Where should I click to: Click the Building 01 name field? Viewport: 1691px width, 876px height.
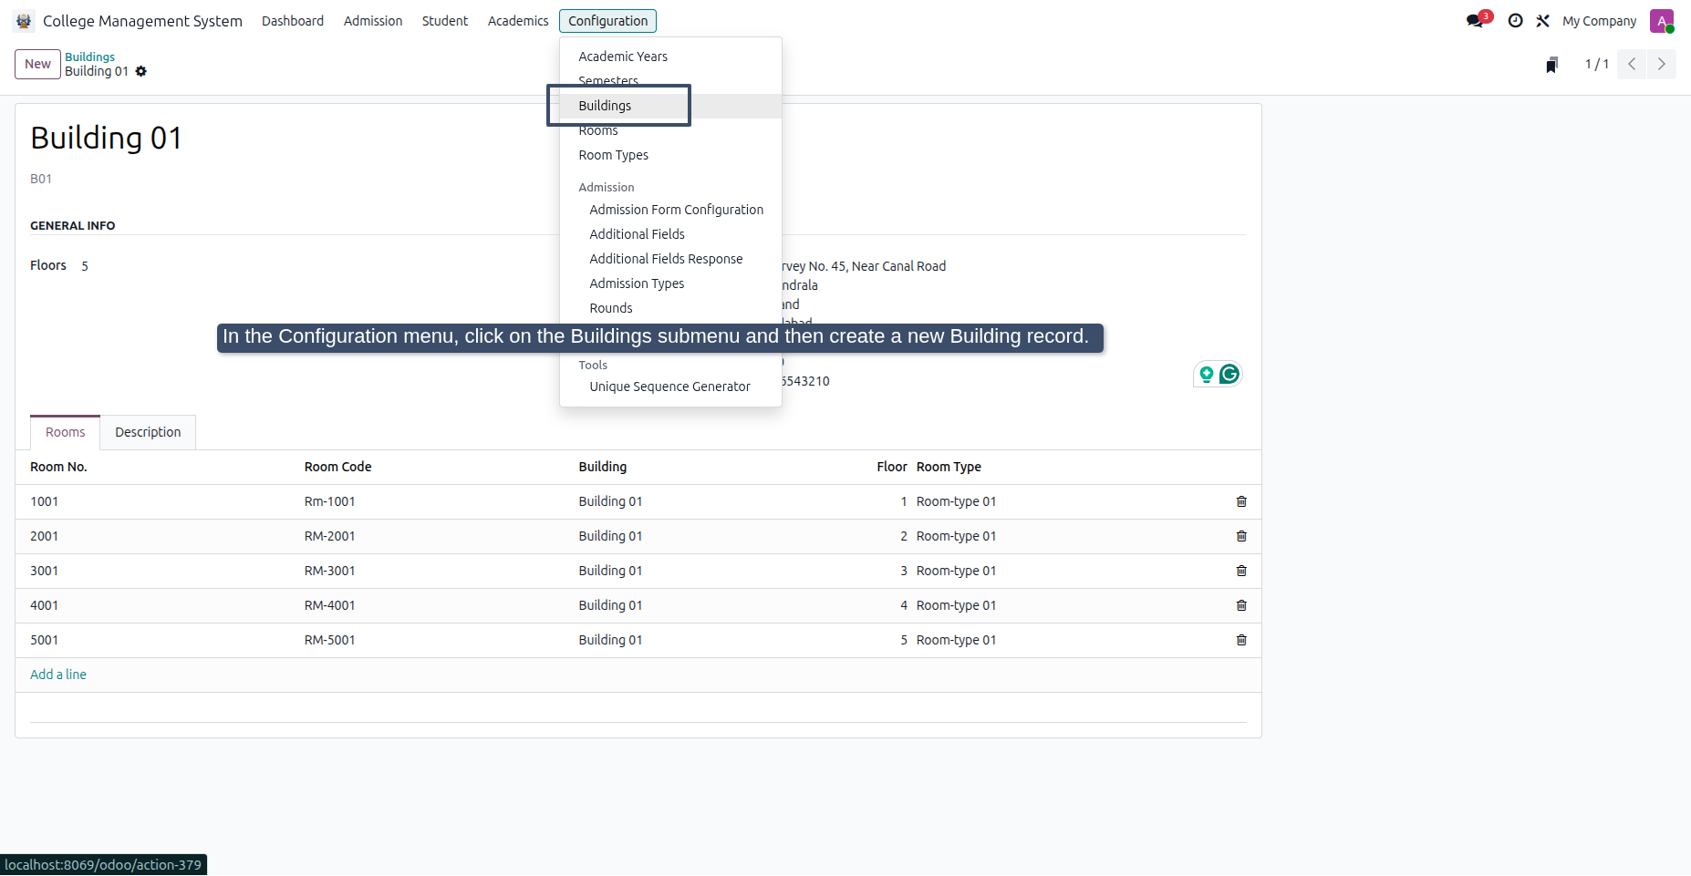(x=106, y=138)
